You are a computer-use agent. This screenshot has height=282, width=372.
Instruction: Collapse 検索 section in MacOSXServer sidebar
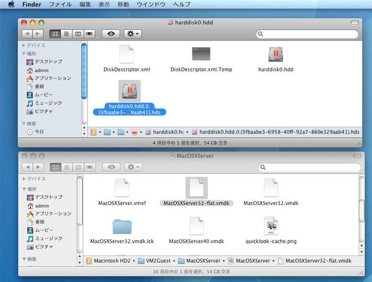[24, 259]
